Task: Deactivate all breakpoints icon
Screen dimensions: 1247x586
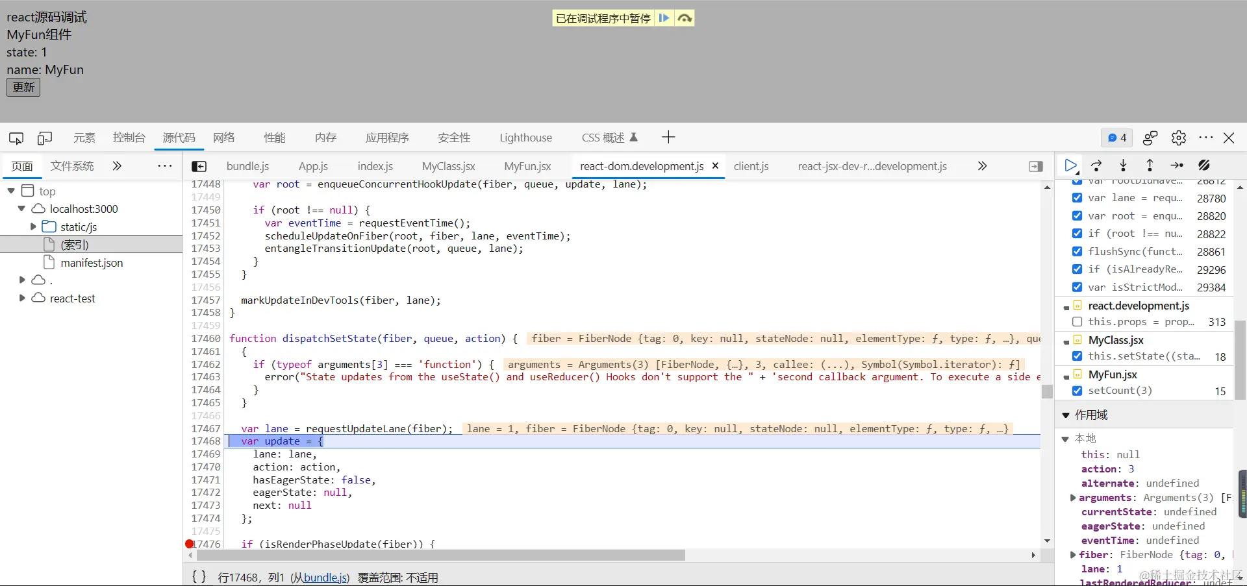Action: pyautogui.click(x=1204, y=165)
